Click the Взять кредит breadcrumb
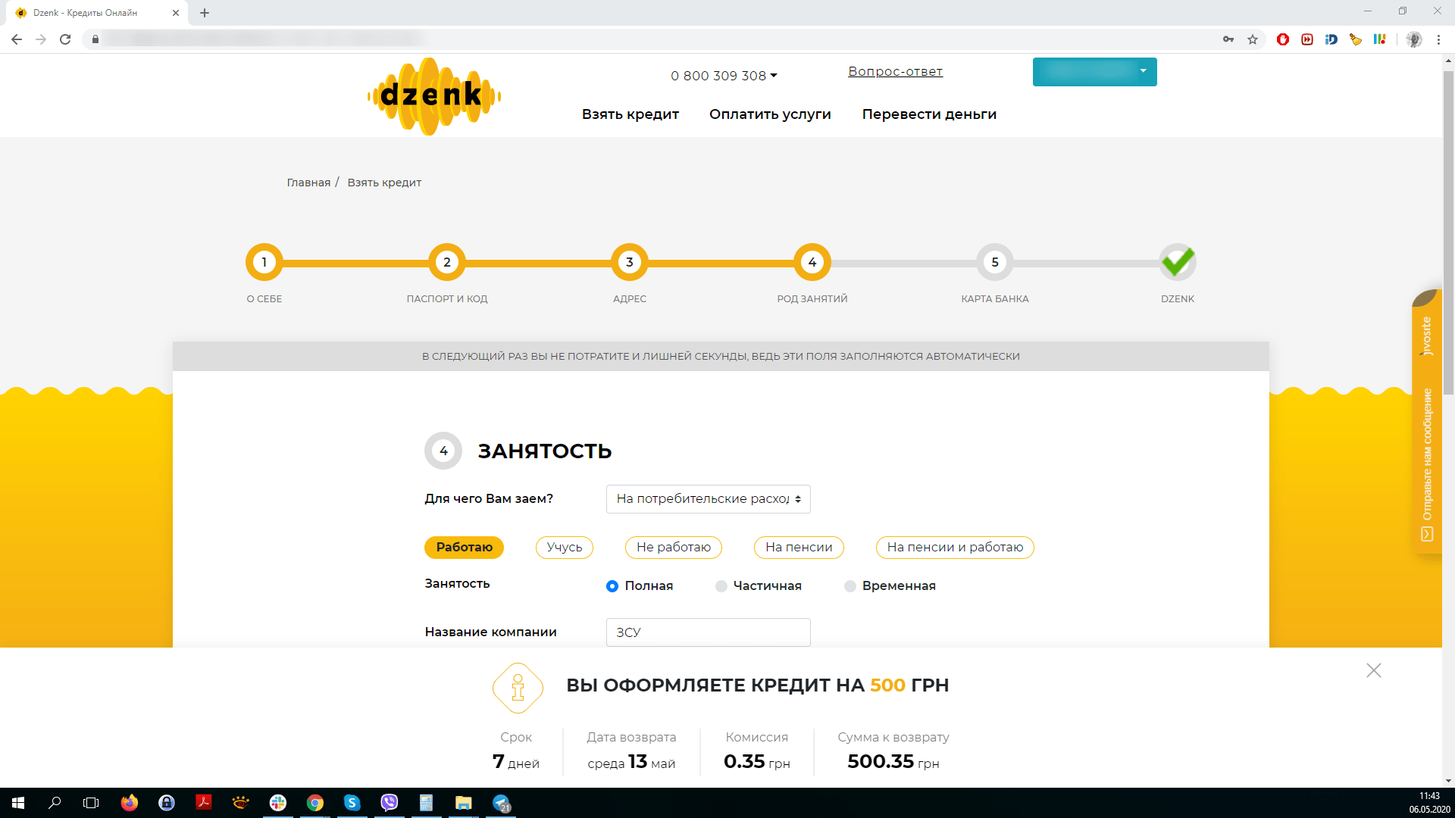The width and height of the screenshot is (1455, 818). tap(384, 183)
